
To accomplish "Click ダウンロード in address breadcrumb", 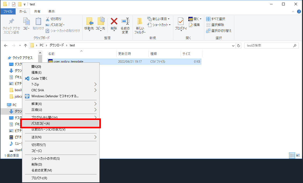I will (57, 45).
